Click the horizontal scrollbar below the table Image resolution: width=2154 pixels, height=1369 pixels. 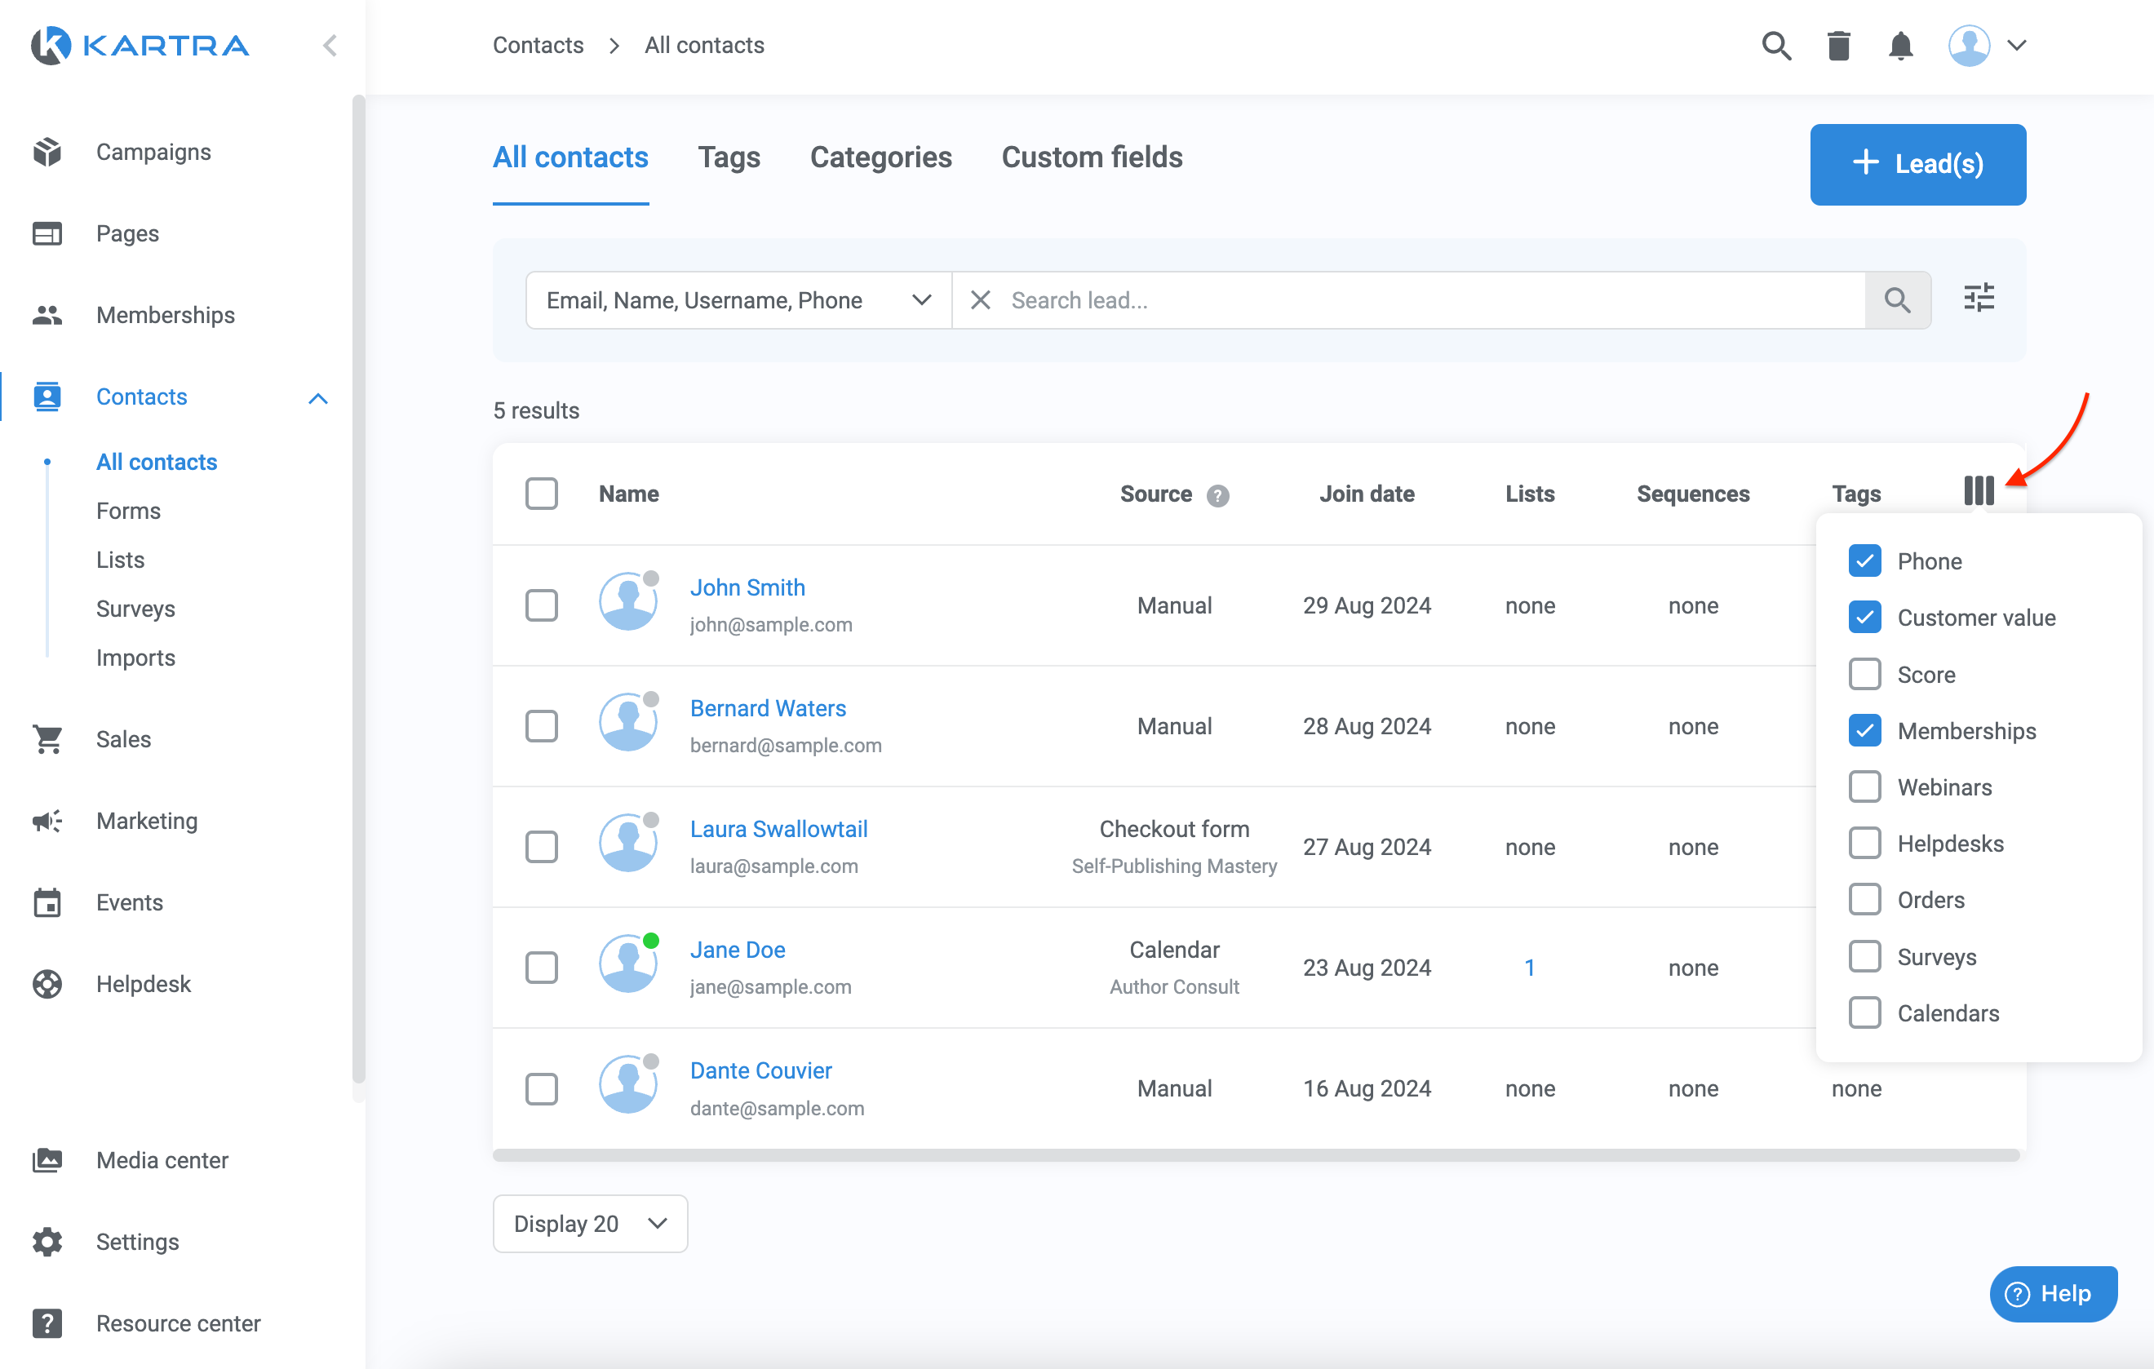[x=1255, y=1154]
